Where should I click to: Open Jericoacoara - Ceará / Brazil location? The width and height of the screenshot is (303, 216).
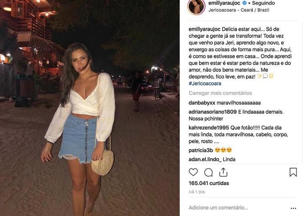[239, 10]
